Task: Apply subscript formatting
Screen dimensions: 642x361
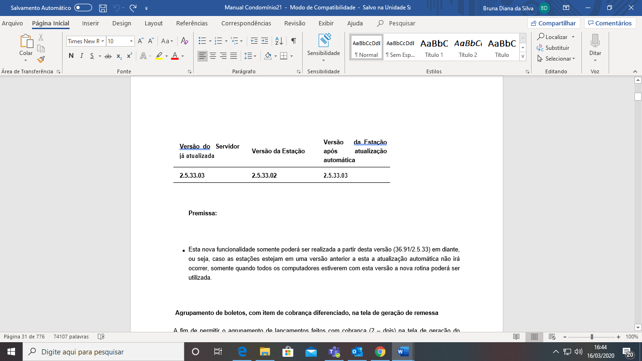Action: pyautogui.click(x=119, y=56)
